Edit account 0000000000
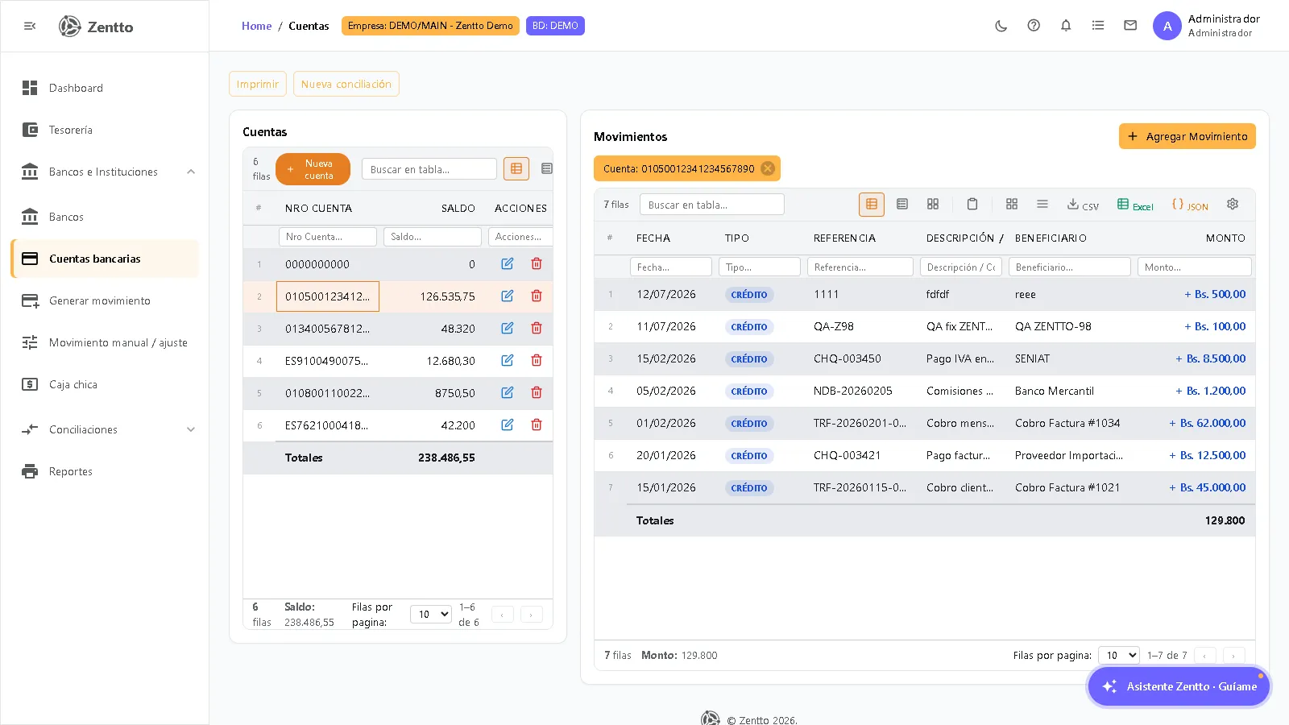The height and width of the screenshot is (725, 1289). (x=508, y=263)
